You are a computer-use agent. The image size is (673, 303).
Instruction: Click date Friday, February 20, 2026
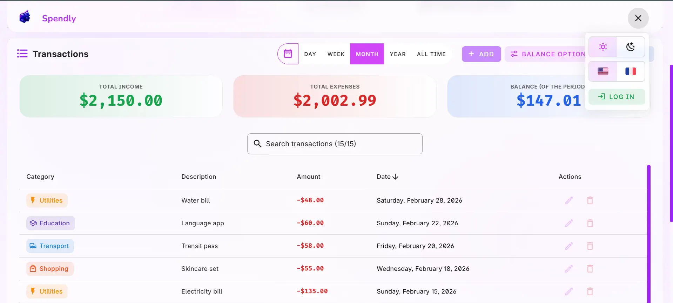pos(415,246)
